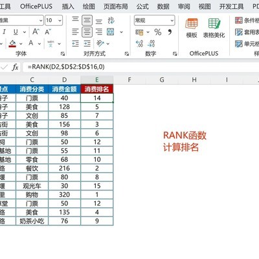The image size is (259, 259).
Task: Expand the phonetic guide arrow
Action: 59,44
